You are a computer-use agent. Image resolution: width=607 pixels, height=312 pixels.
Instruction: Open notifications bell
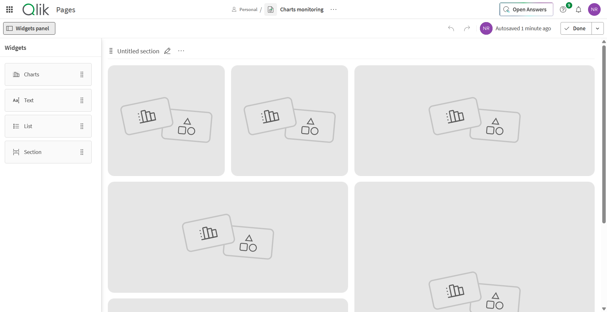[579, 9]
